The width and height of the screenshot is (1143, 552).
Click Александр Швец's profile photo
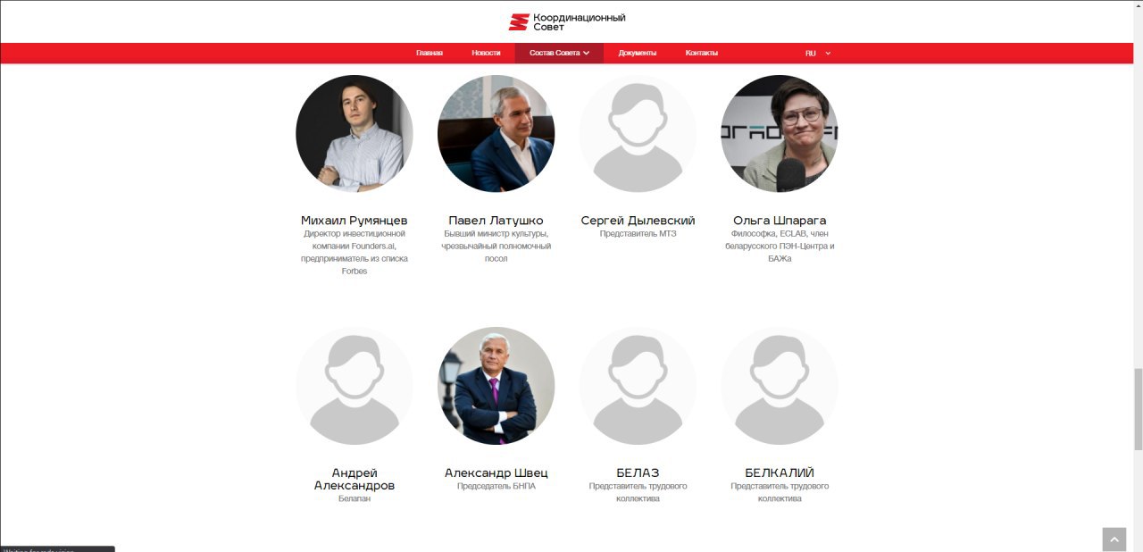[x=496, y=386]
